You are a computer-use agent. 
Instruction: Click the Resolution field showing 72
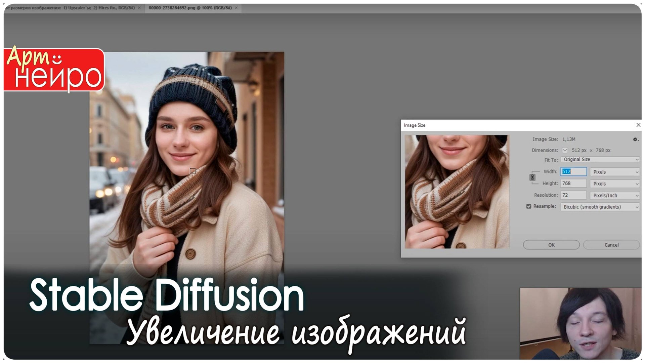click(573, 195)
